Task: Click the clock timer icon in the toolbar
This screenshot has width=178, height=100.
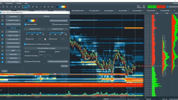Action: pos(44,7)
